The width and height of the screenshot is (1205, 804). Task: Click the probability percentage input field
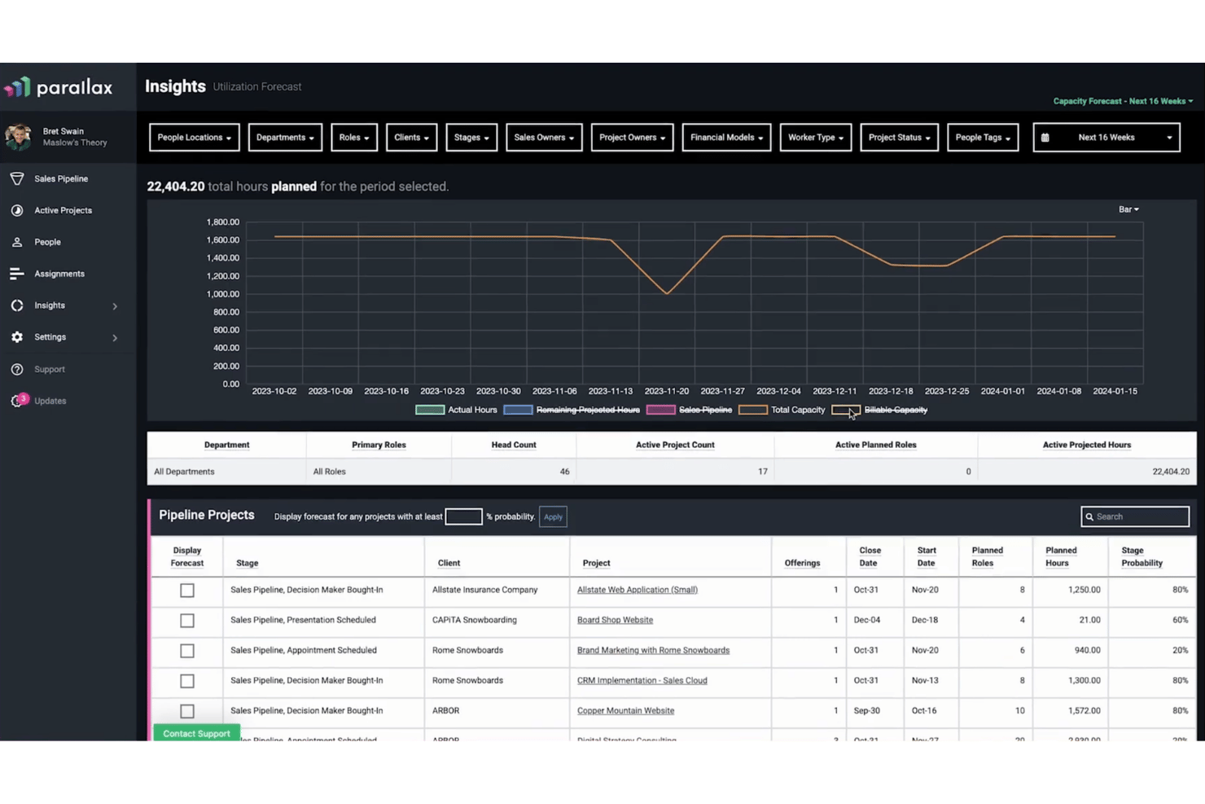463,516
